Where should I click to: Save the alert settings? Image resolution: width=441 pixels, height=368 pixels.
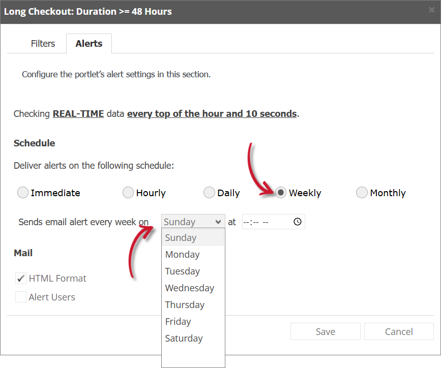[x=325, y=331]
